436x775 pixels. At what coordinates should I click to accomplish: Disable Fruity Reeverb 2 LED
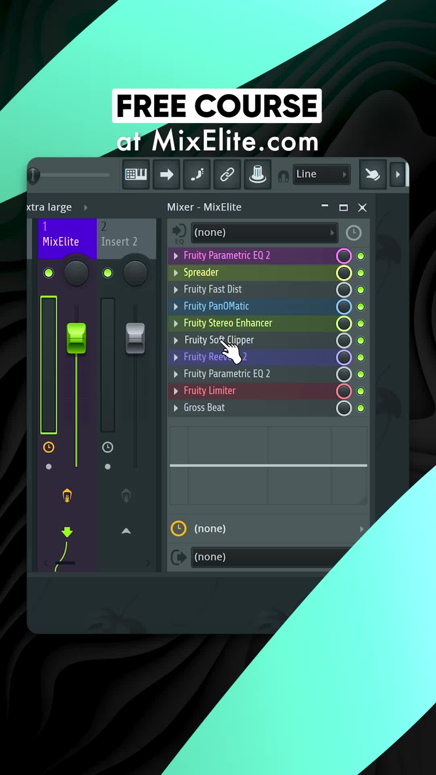(x=361, y=358)
